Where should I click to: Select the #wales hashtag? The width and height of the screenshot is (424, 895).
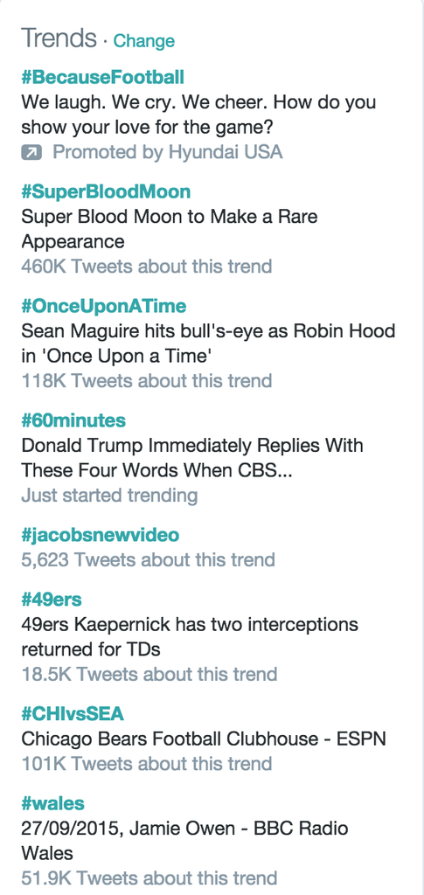52,804
